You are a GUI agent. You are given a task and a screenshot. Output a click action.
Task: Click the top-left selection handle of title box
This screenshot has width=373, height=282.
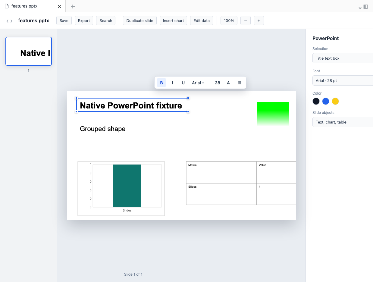[x=77, y=98]
